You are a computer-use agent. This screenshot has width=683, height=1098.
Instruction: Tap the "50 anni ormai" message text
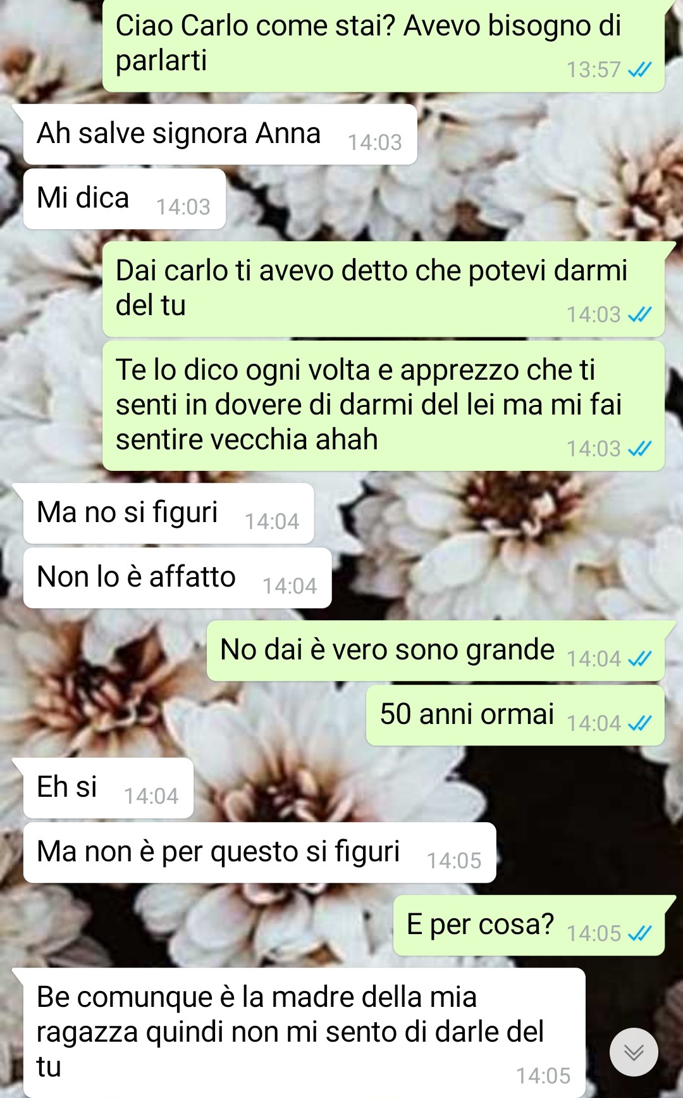coord(467,714)
